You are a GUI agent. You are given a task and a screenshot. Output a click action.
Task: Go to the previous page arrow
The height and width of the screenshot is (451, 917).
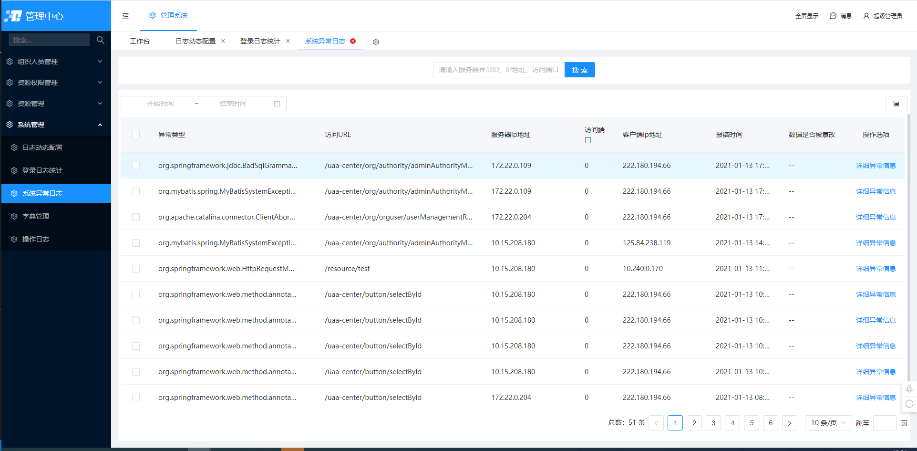point(656,423)
